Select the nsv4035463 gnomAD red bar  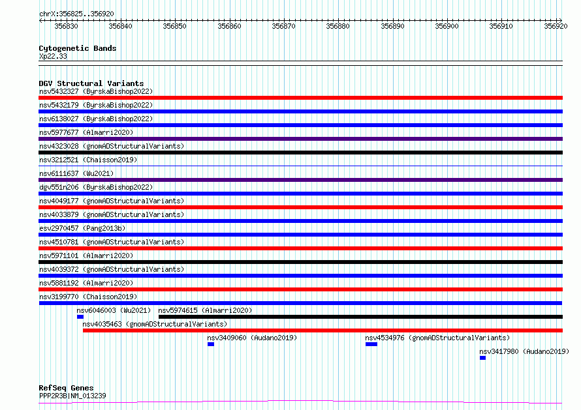click(x=322, y=330)
